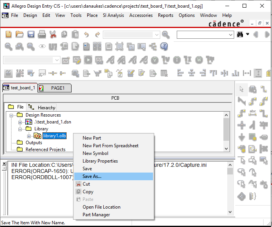The height and width of the screenshot is (227, 272).
Task: Click the Undo arrow icon
Action: tap(86, 35)
